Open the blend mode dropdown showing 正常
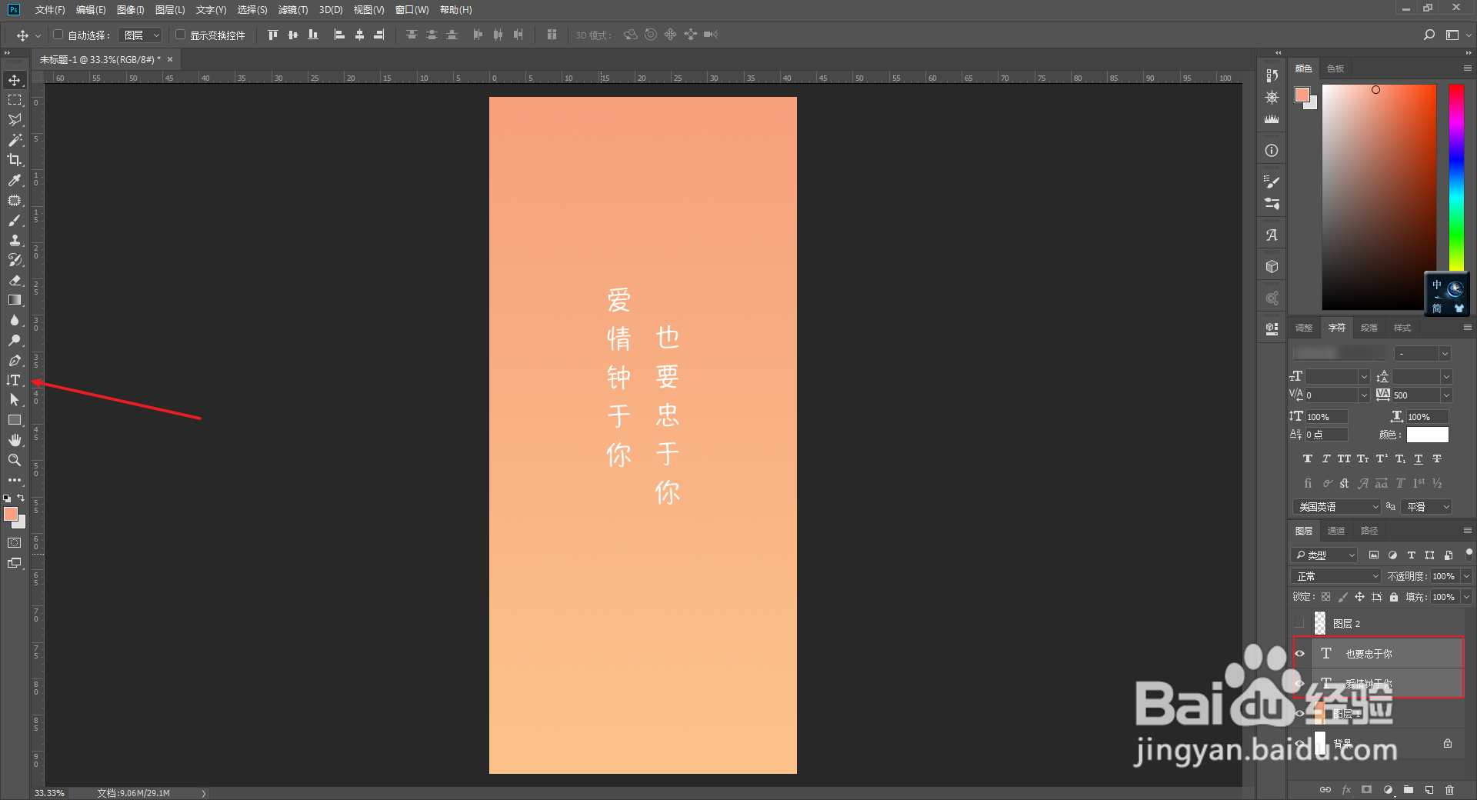This screenshot has width=1477, height=800. click(1335, 575)
